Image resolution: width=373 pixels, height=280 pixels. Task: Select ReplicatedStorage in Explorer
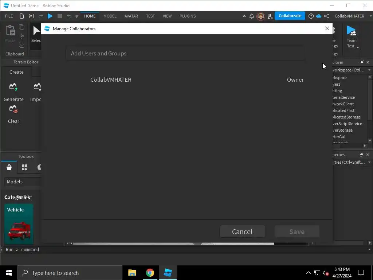point(347,117)
